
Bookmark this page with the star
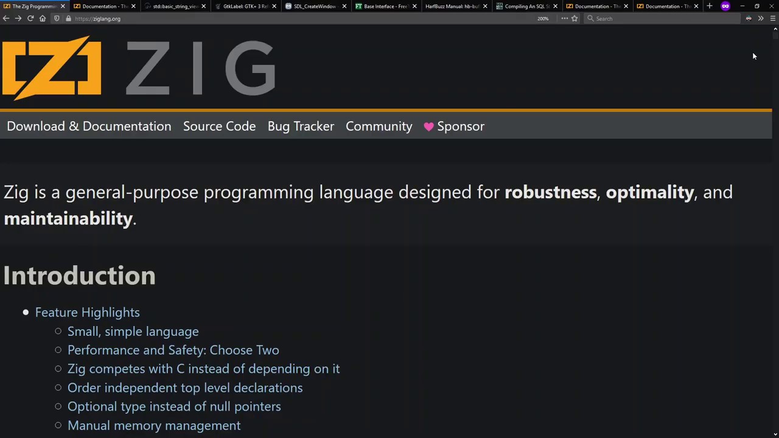(575, 18)
